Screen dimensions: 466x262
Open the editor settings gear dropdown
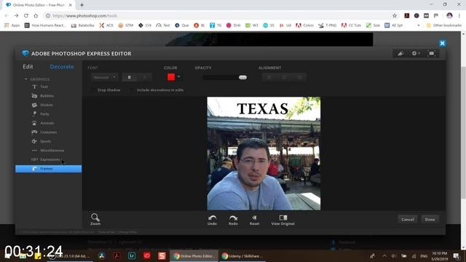pyautogui.click(x=416, y=53)
